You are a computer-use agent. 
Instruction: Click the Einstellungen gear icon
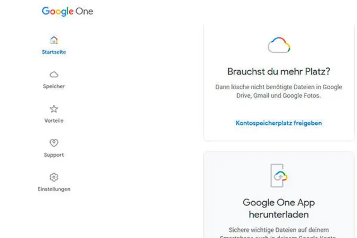coord(54,177)
